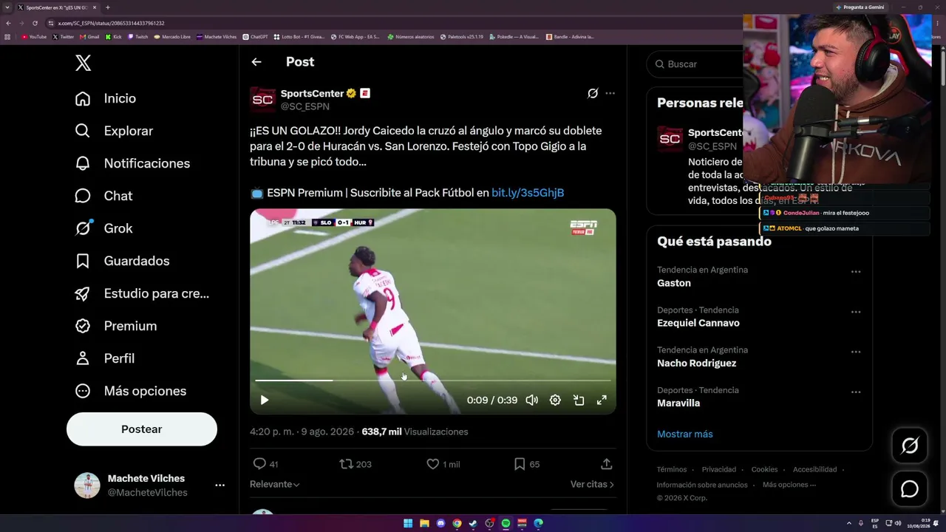The image size is (946, 532).
Task: Open Grok from the sidebar
Action: coord(103,228)
